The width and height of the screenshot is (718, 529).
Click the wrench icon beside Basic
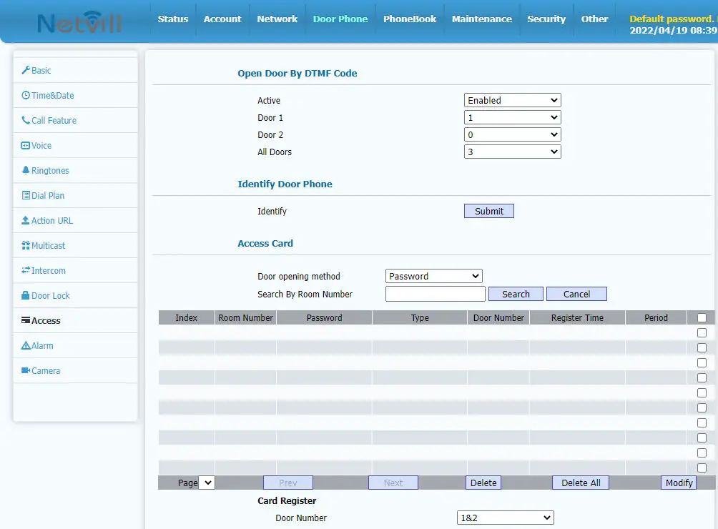point(26,70)
